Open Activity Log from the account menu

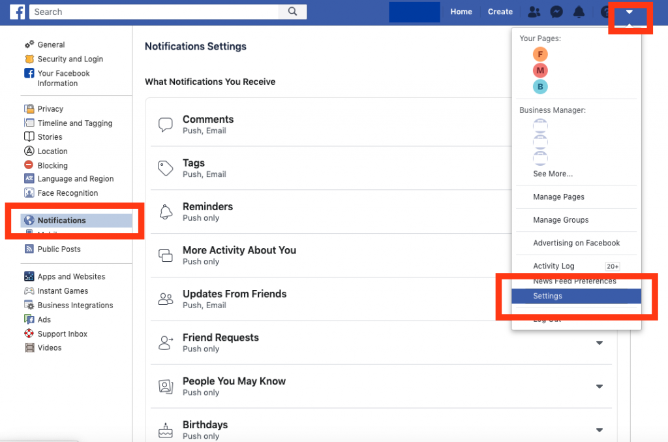click(x=553, y=266)
